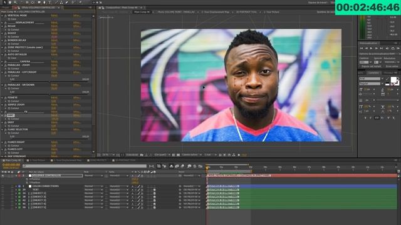The width and height of the screenshot is (401, 225).
Task: Open About link for BOOST effect
Action: click(x=77, y=33)
